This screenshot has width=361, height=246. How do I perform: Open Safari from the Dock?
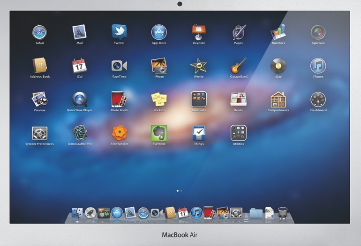click(143, 213)
